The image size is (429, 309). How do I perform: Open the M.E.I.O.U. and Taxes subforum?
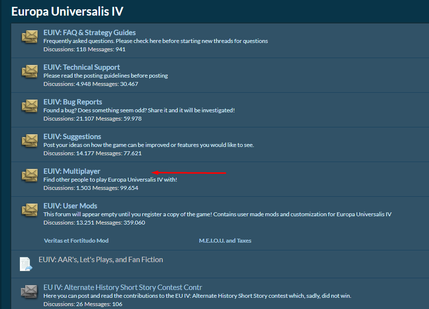pos(225,241)
